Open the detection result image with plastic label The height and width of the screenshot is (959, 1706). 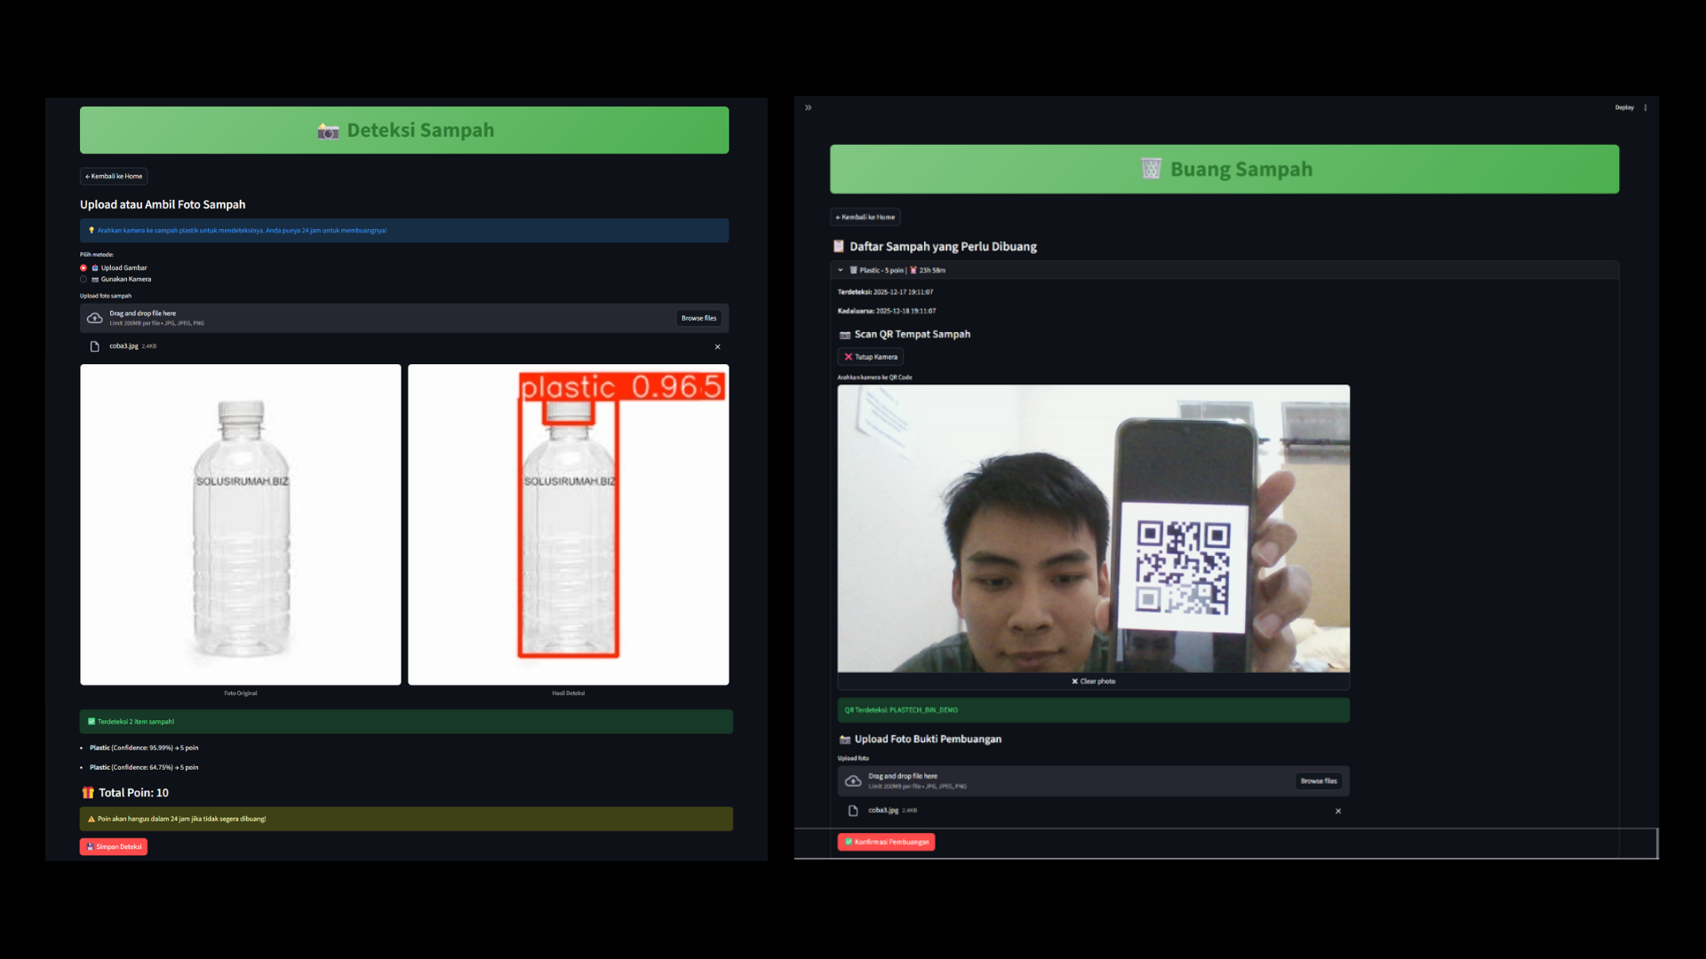569,524
